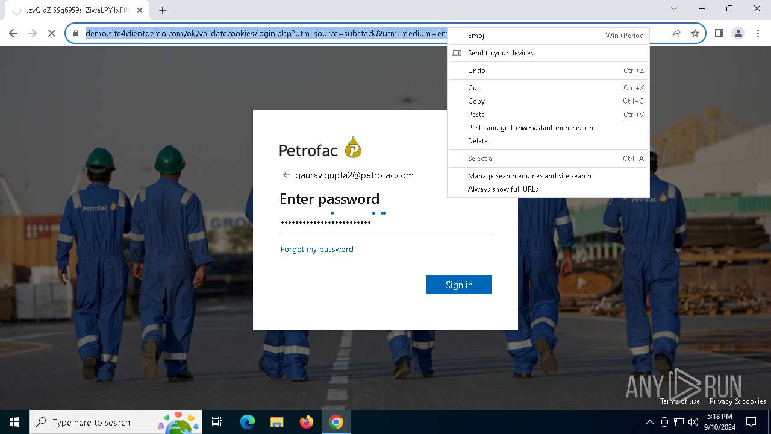Click Privacy & cookies link

[x=738, y=401]
